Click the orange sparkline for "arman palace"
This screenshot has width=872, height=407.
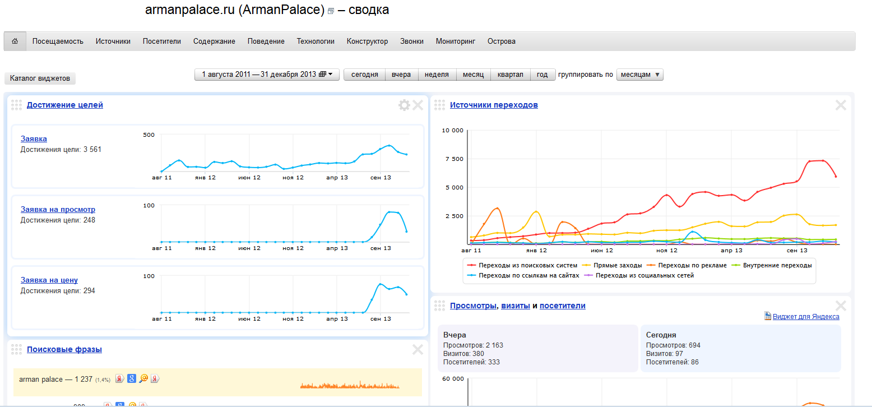[349, 385]
